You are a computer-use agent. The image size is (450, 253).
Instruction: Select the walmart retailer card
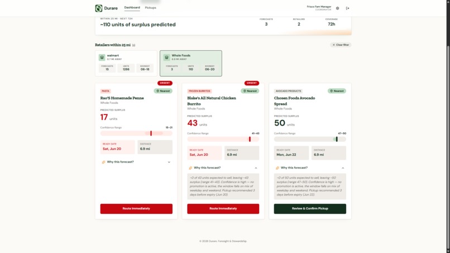tap(126, 63)
